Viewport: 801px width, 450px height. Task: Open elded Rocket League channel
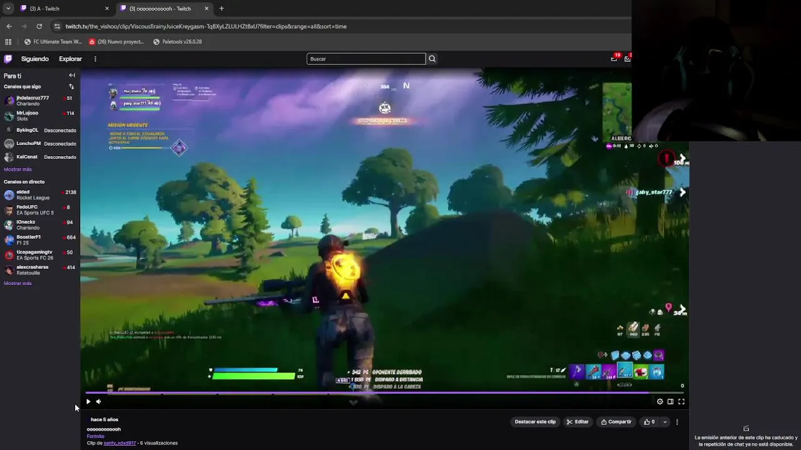coord(40,195)
